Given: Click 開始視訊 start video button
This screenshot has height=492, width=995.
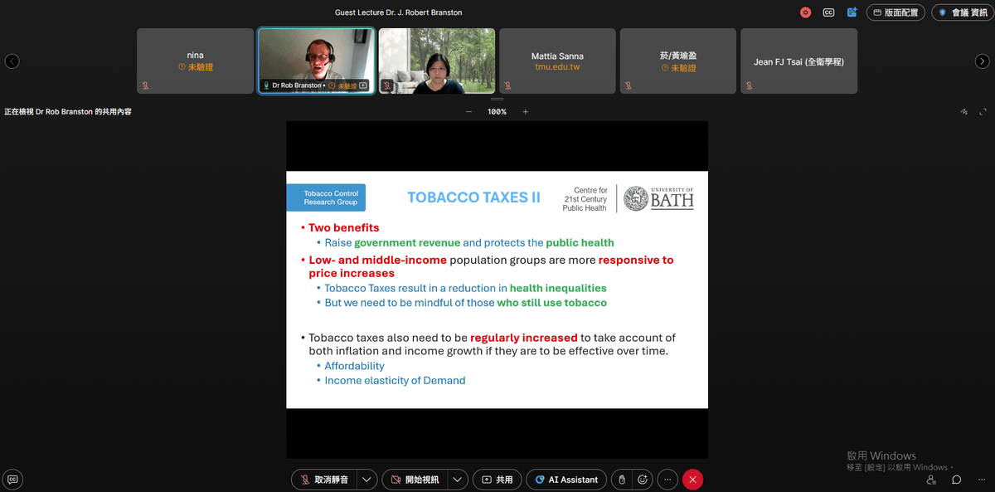Looking at the screenshot, I should tap(415, 480).
